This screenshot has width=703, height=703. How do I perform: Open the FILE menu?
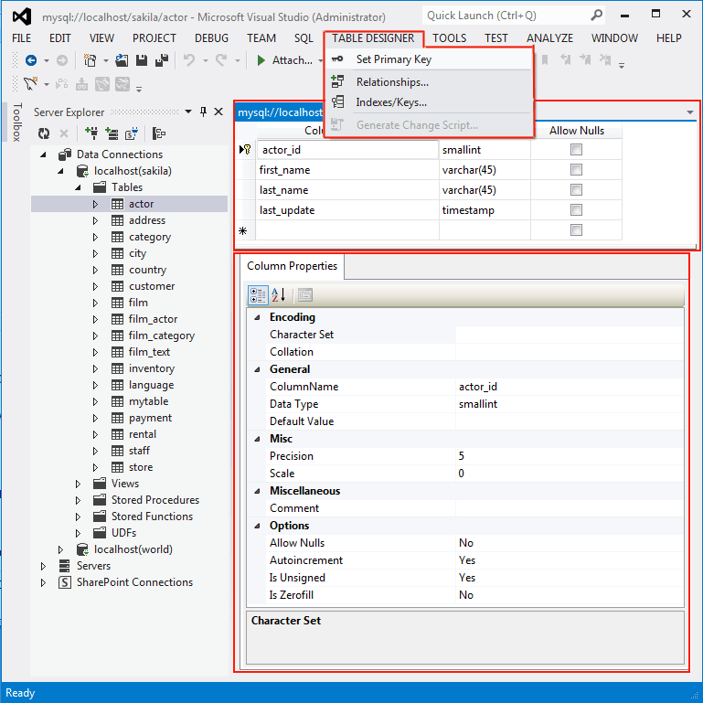(x=22, y=38)
